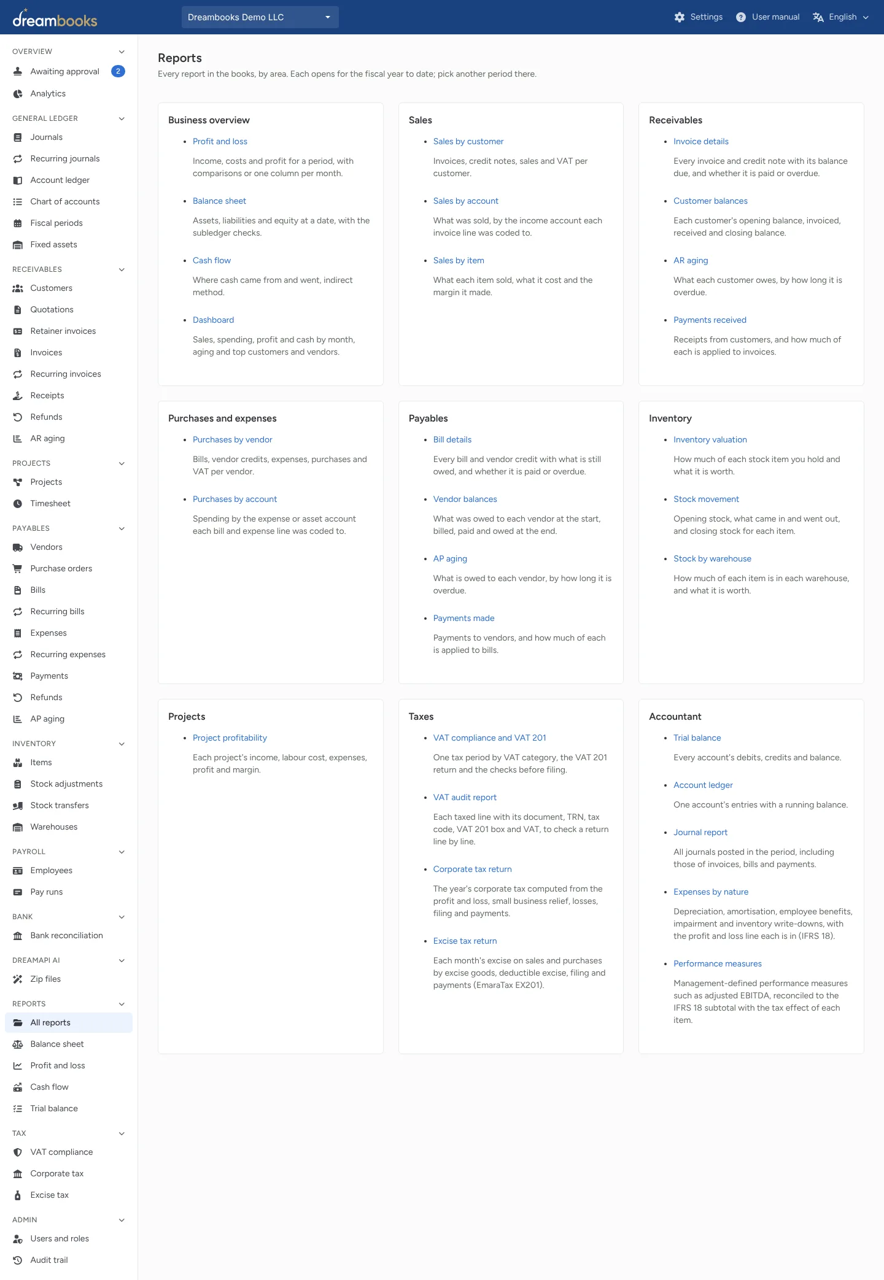Open Pay runs from the sidebar
The image size is (884, 1280).
pyautogui.click(x=69, y=892)
